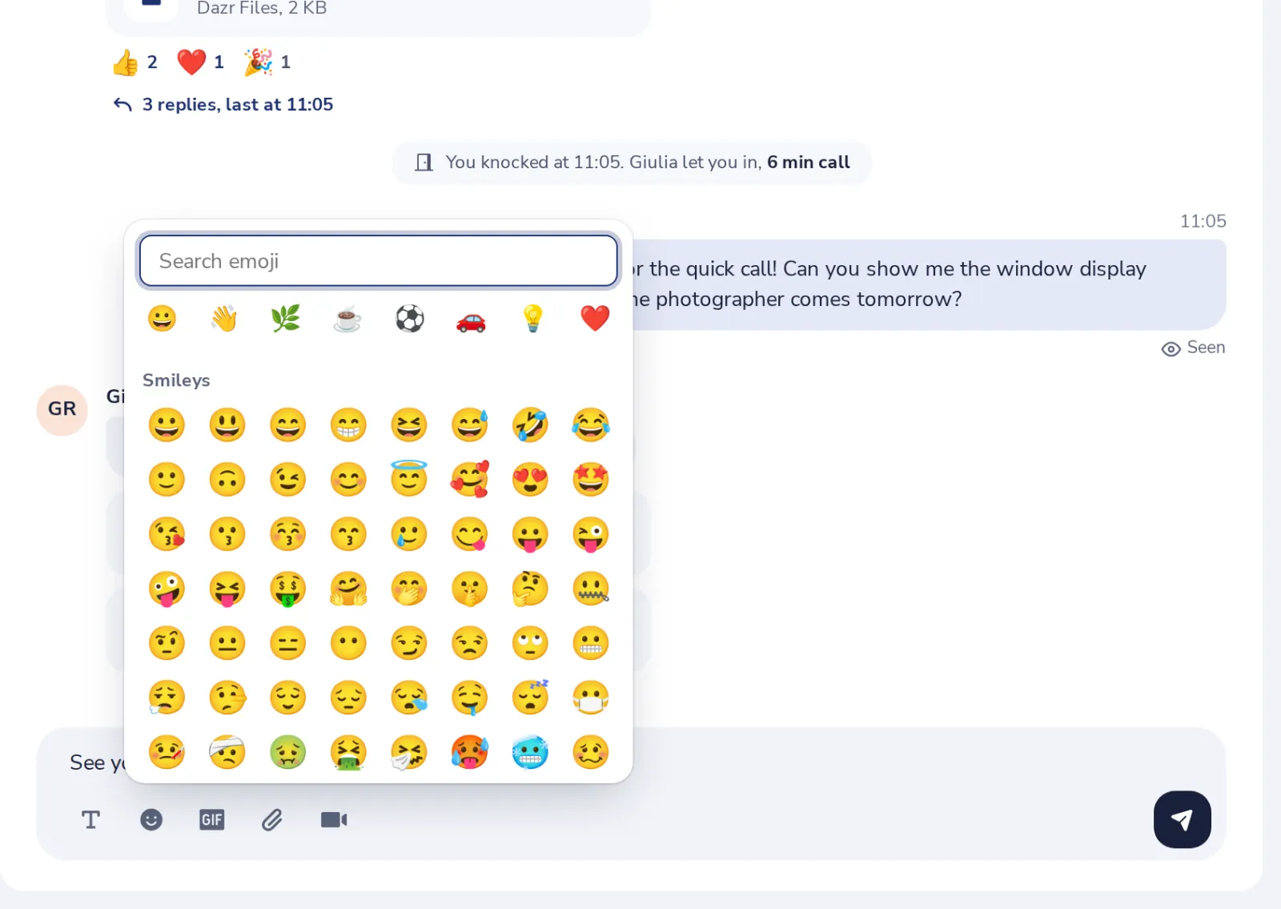This screenshot has width=1281, height=909.
Task: Add a thumbs up reaction with count 2
Action: click(x=135, y=62)
